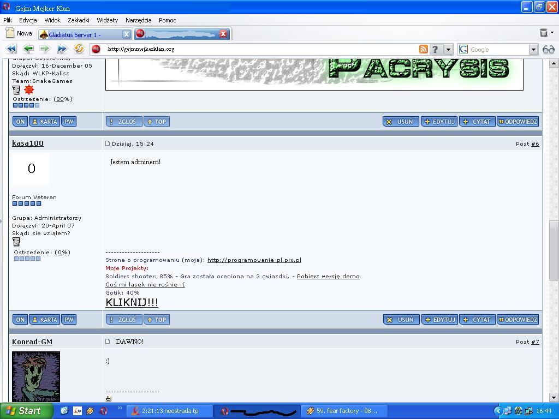Screen dimensions: 559x419
Task: Open the closed tabs trash icon
Action: coord(544,33)
